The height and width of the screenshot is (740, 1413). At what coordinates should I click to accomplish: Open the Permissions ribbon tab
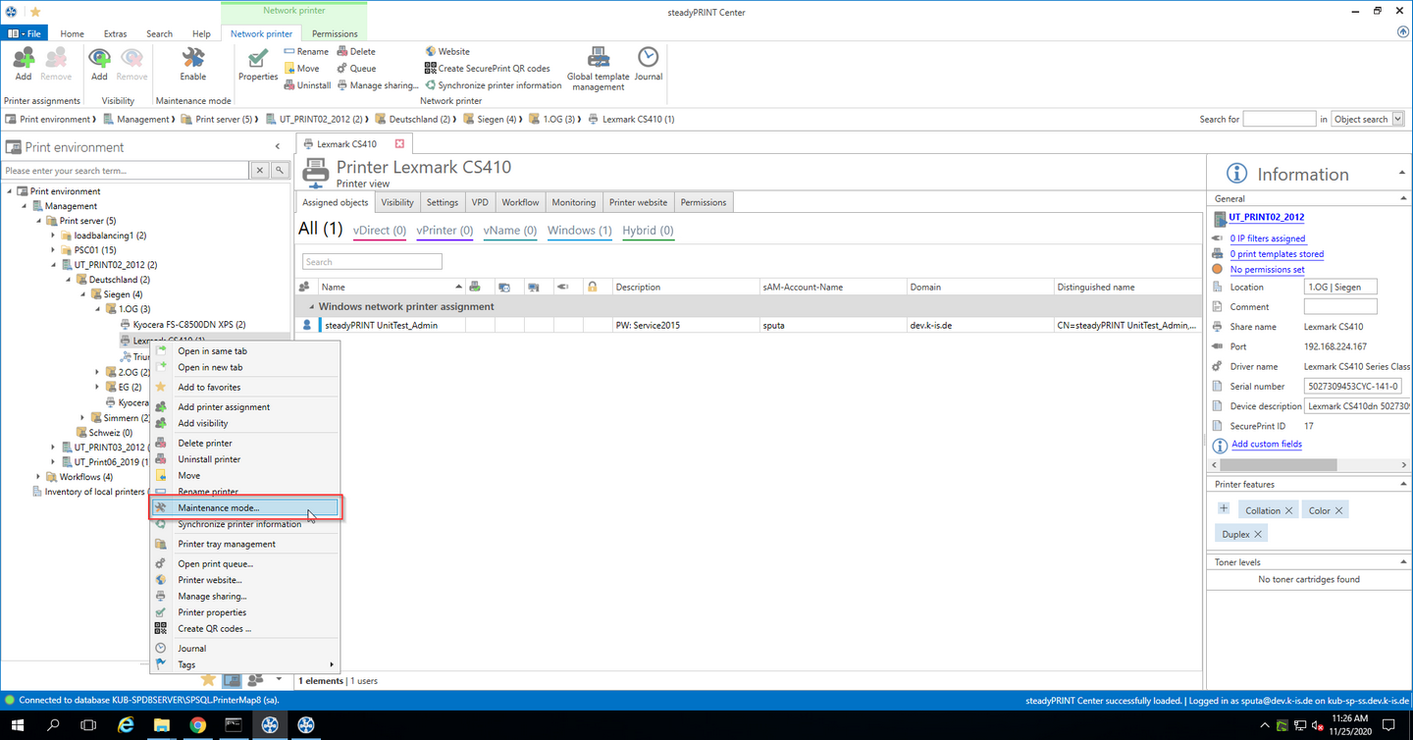pos(335,33)
